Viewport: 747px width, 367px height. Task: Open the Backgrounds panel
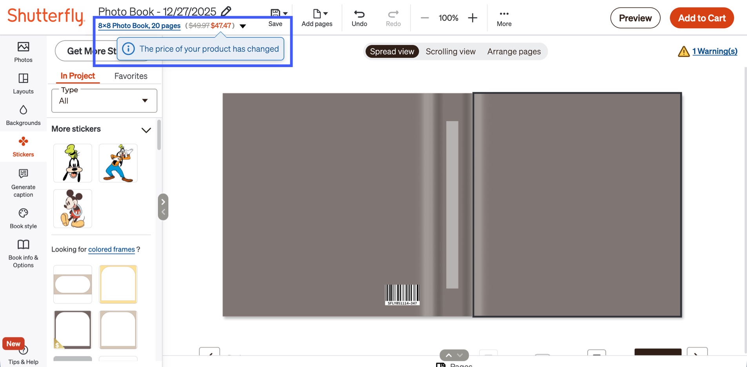click(x=23, y=115)
